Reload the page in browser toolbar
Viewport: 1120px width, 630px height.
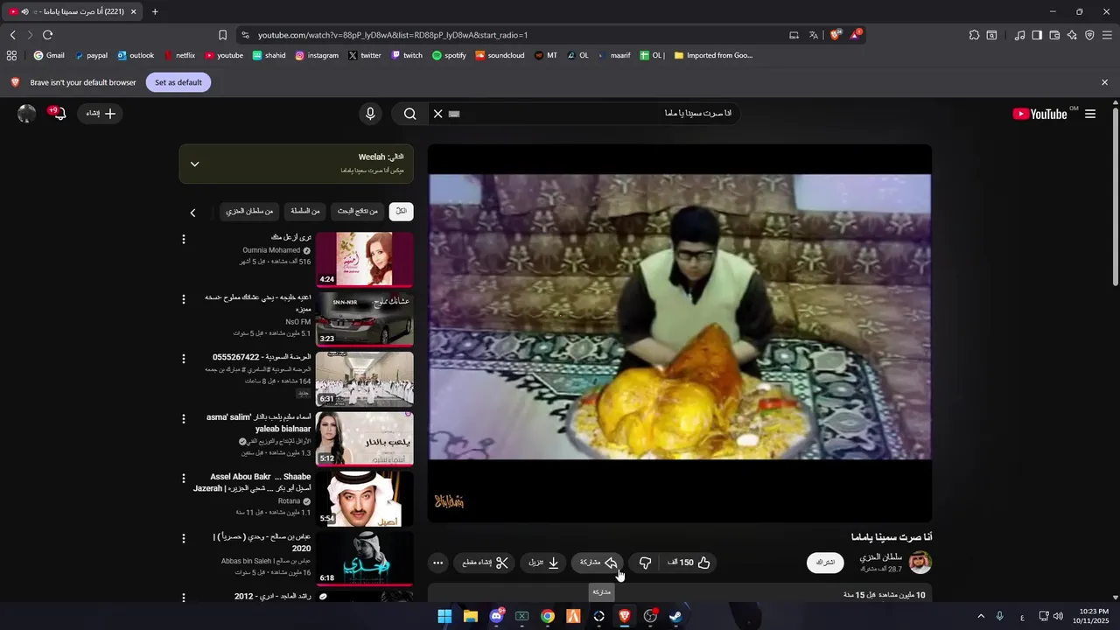(47, 35)
